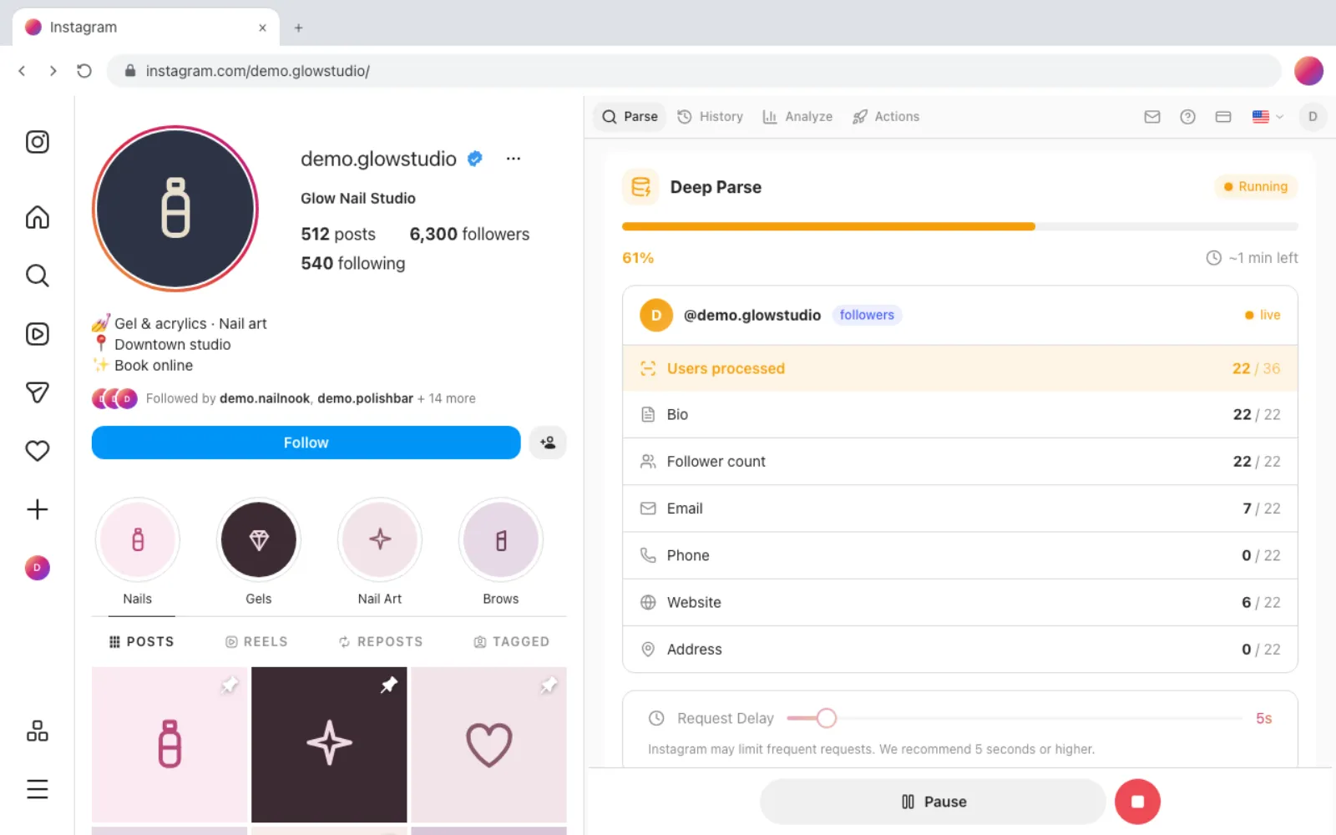Screen dimensions: 1336x835
Task: Open the mail icon in extension toolbar
Action: 1152,117
